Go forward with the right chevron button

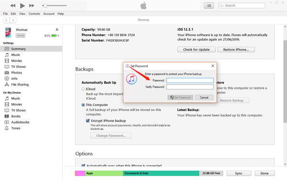coord(13,20)
